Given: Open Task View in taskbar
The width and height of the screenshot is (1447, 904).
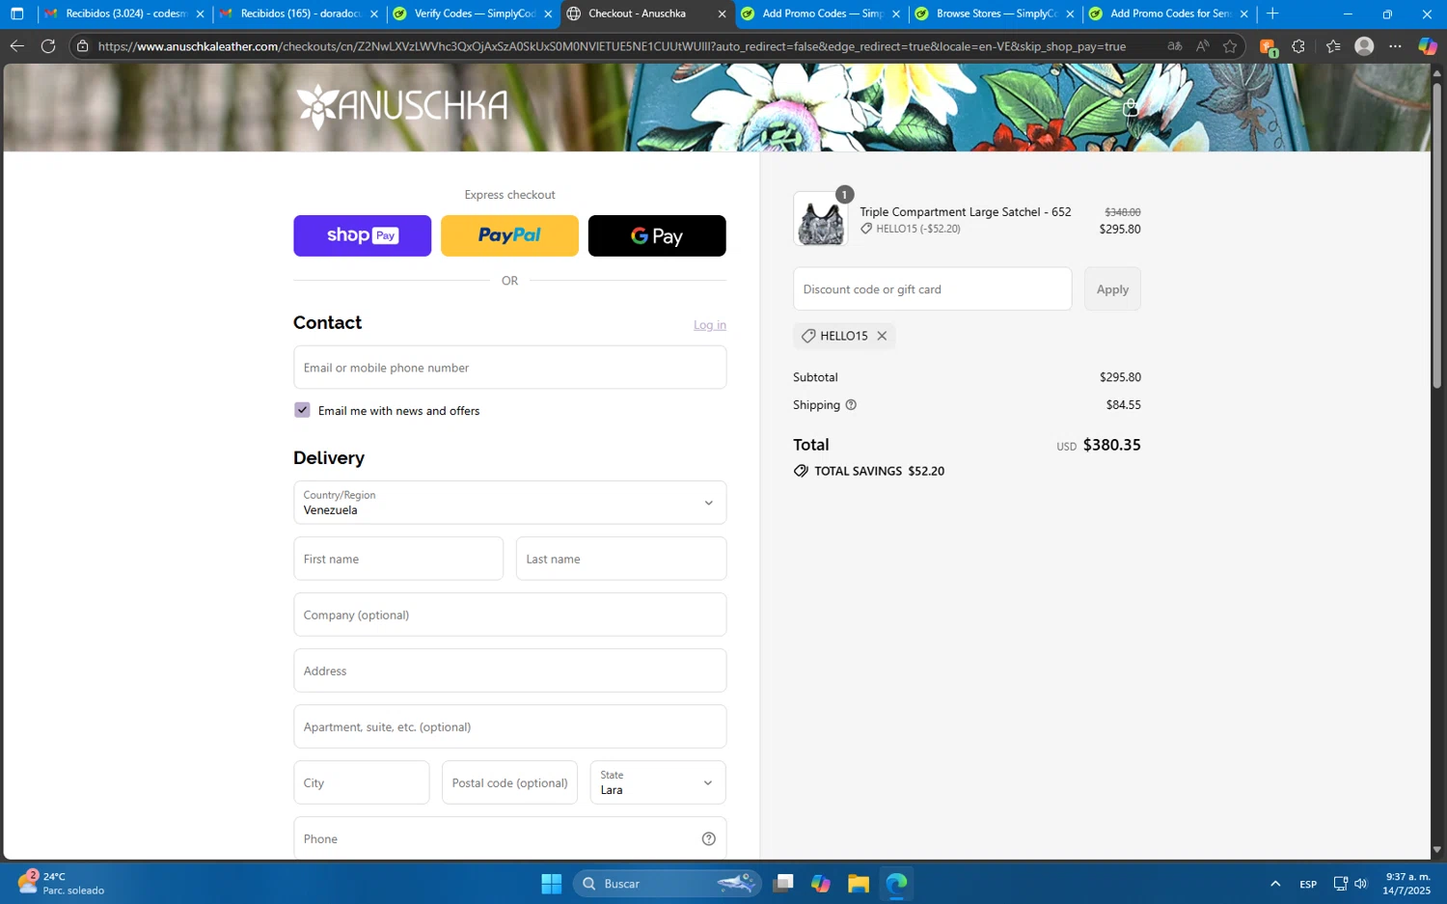Looking at the screenshot, I should pyautogui.click(x=783, y=884).
